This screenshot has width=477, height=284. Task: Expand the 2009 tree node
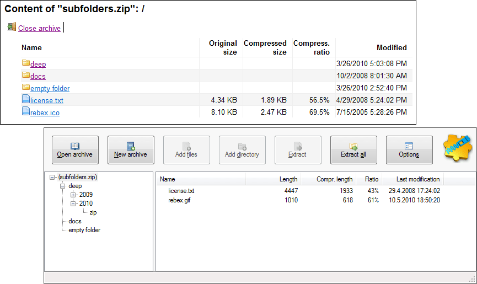click(73, 195)
